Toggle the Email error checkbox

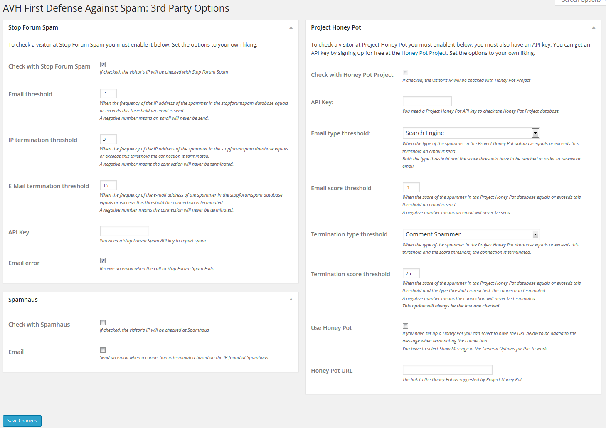click(x=103, y=261)
